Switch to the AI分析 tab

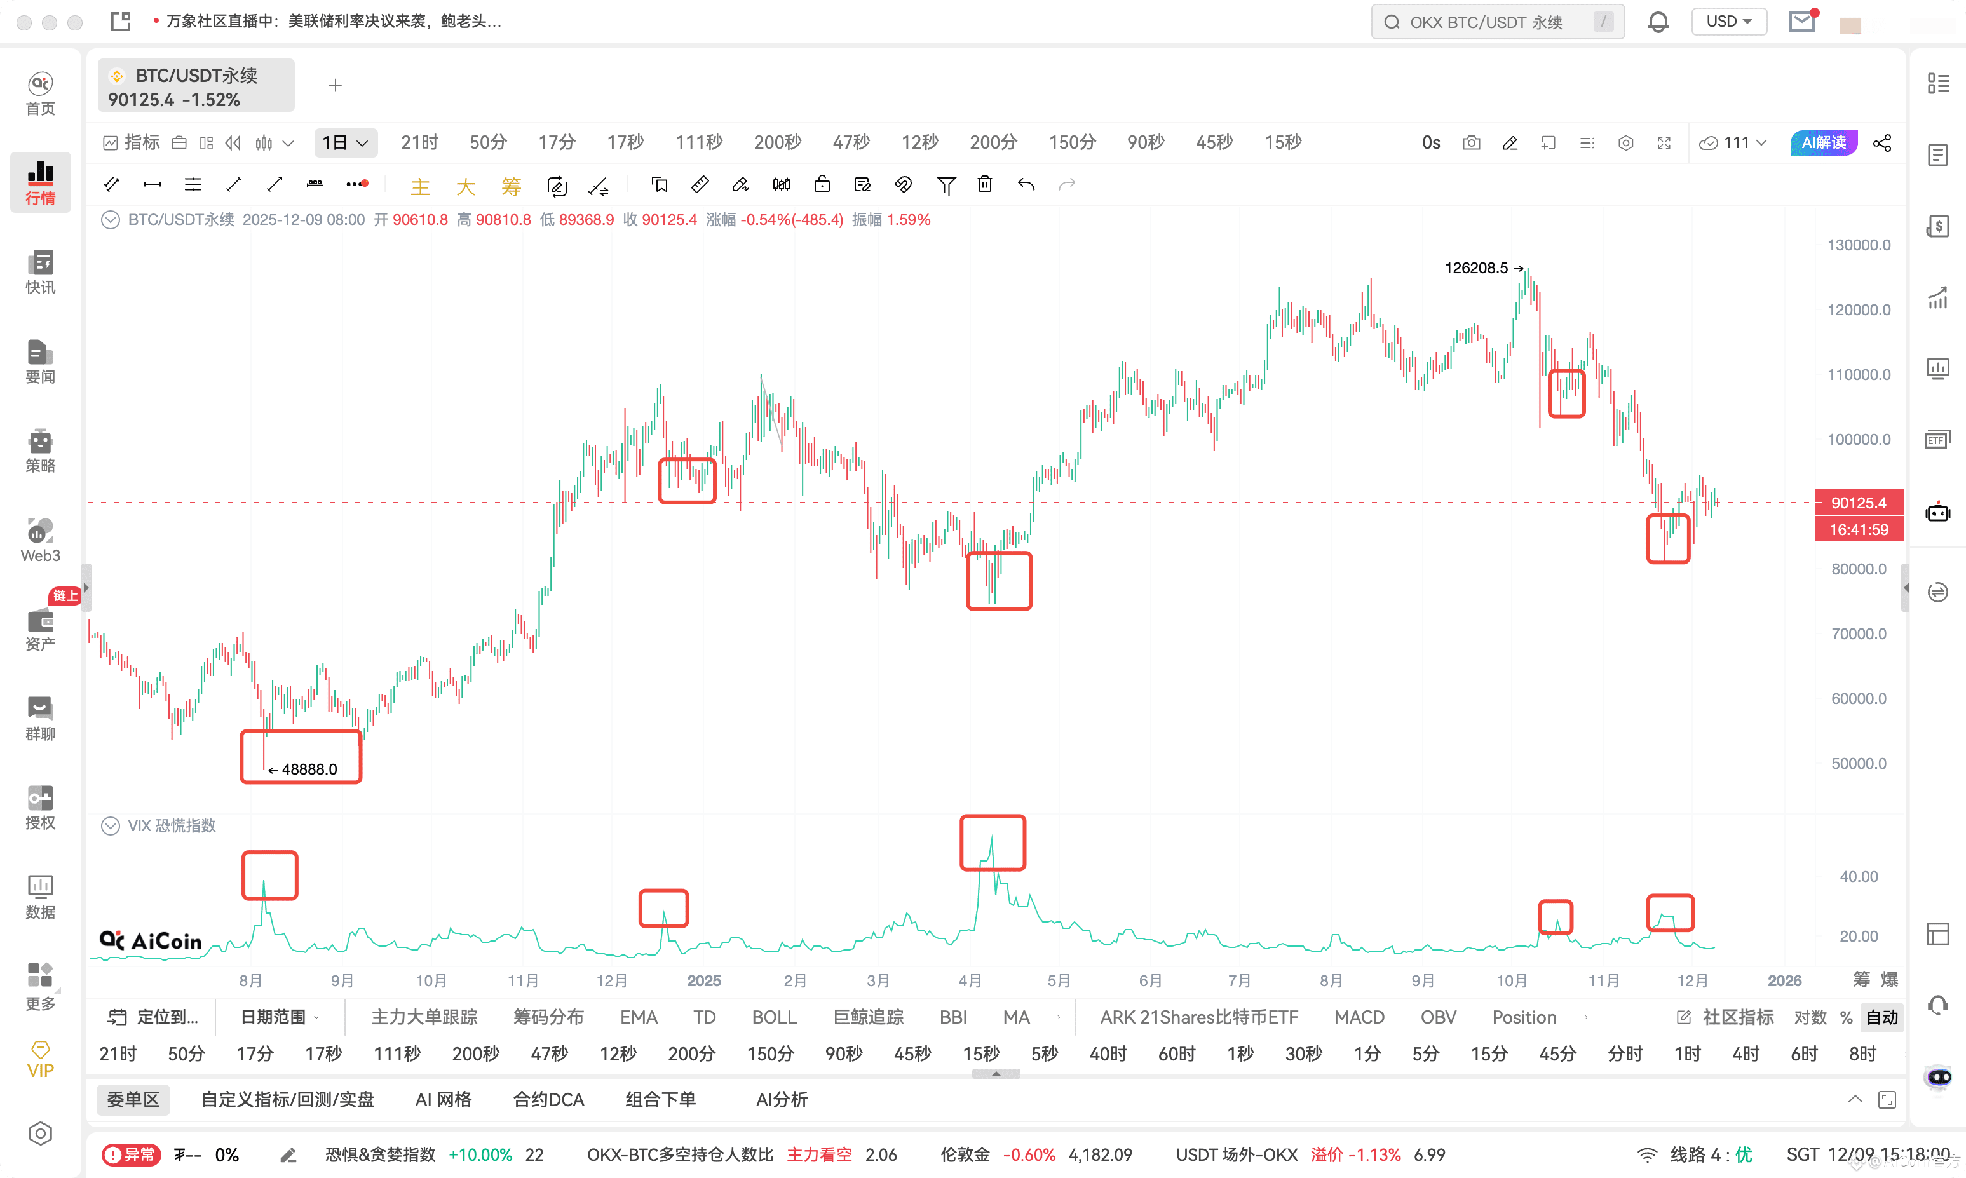(780, 1099)
